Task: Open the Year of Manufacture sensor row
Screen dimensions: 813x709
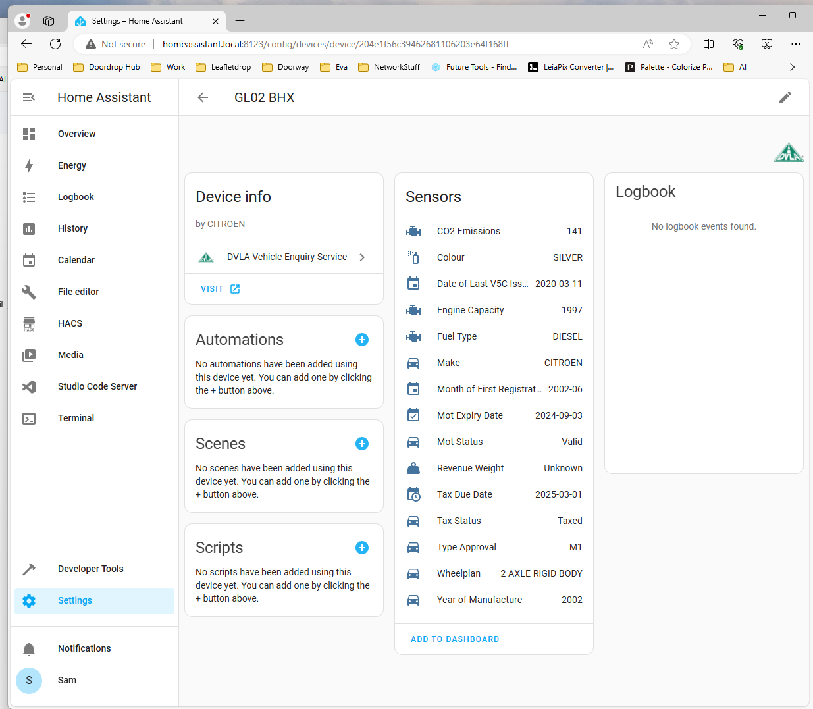Action: [x=494, y=600]
